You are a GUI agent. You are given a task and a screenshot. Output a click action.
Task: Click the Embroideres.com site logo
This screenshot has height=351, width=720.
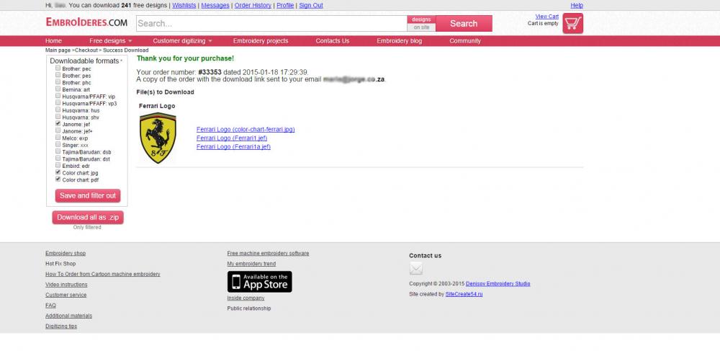coord(87,23)
